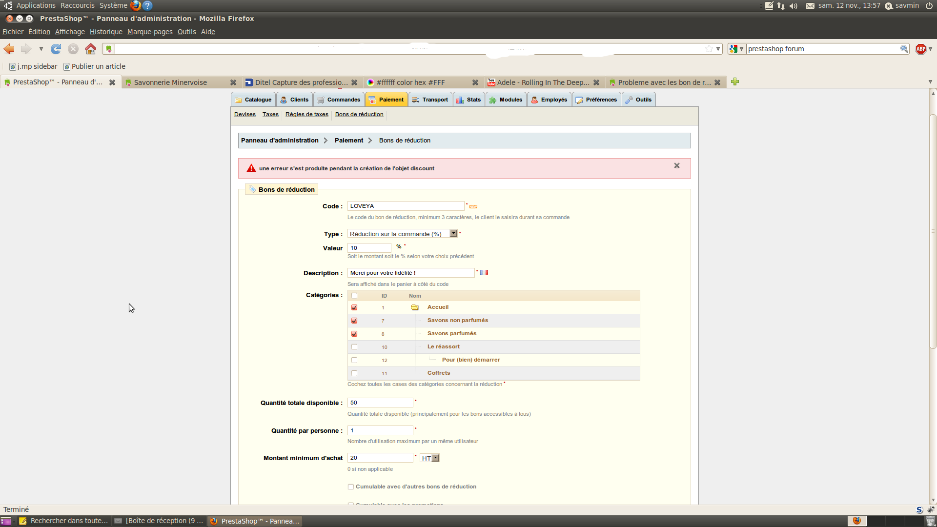The width and height of the screenshot is (937, 527).
Task: Focus the Description text field
Action: pyautogui.click(x=411, y=273)
